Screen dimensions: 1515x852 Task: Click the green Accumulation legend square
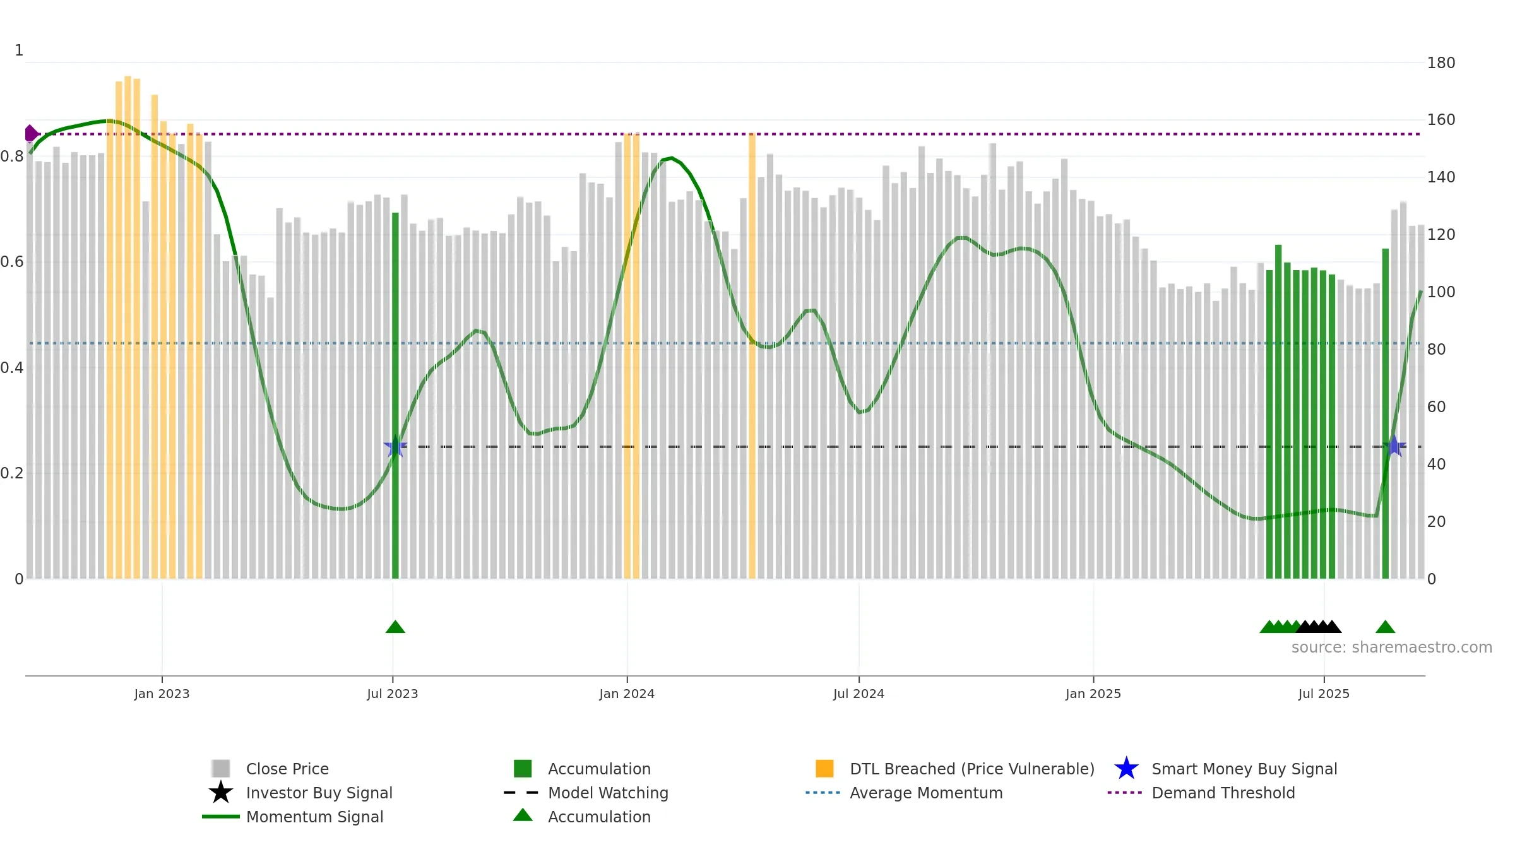[x=523, y=768]
